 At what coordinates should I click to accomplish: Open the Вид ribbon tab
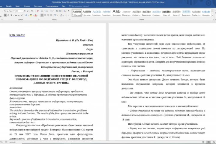[x=64, y=6]
